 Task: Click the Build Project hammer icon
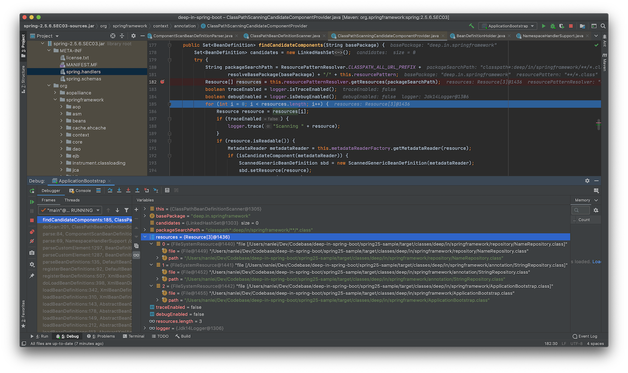471,26
